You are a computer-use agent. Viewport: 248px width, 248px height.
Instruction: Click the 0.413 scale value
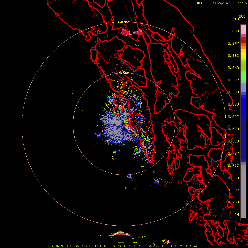pyautogui.click(x=233, y=166)
